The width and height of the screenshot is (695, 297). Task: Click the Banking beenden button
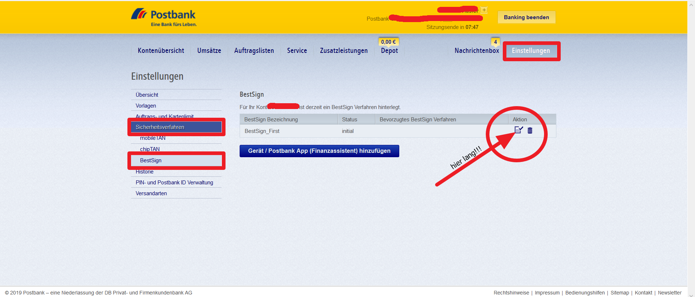coord(526,17)
